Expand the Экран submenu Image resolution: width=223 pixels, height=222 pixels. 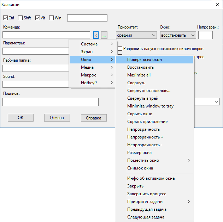[92, 52]
